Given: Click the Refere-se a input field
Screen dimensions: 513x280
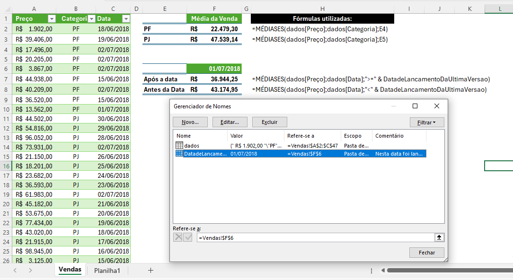Looking at the screenshot, I should point(315,238).
